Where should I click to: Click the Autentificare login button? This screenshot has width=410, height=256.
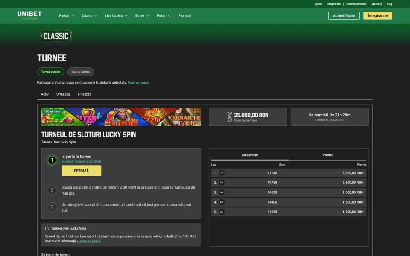pyautogui.click(x=344, y=16)
